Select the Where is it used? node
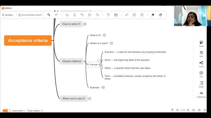Screen dimensions: 211x118 [x=99, y=43]
